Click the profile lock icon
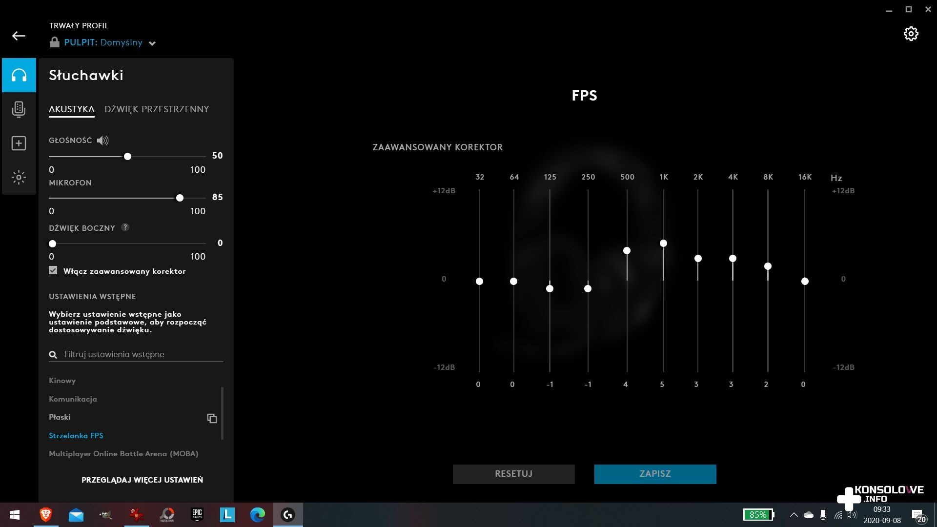 pos(54,42)
